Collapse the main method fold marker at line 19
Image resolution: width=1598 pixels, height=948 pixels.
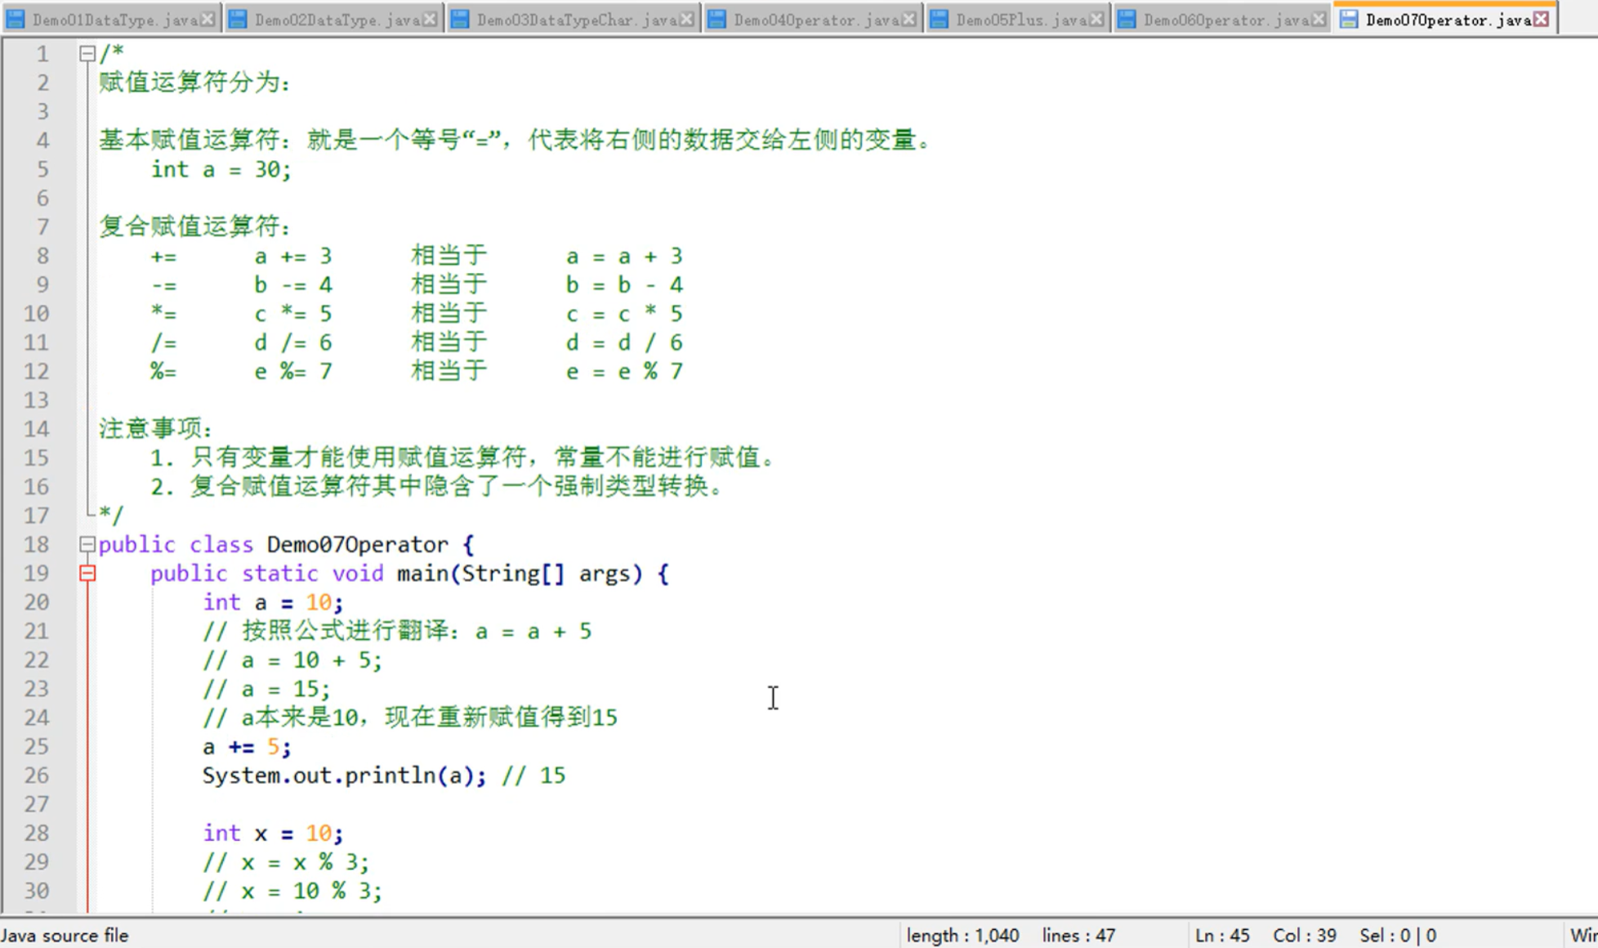[87, 574]
